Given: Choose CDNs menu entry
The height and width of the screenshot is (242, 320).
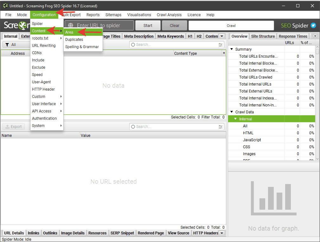Looking at the screenshot, I should [47, 53].
